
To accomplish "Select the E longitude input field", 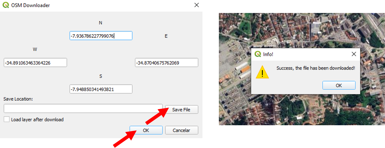I will 167,63.
